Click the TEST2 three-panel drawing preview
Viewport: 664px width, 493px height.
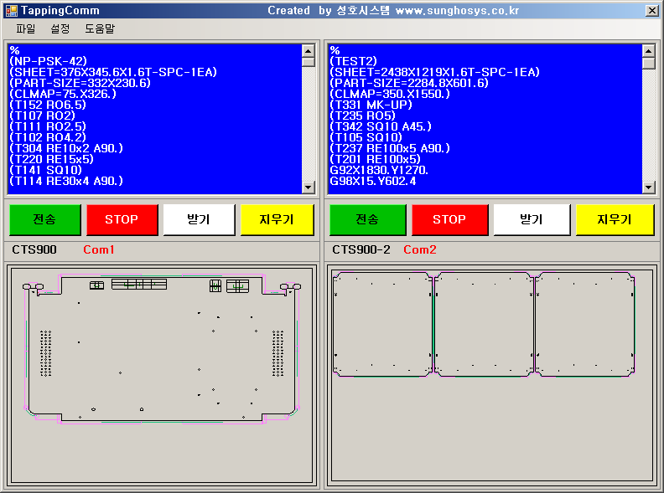point(484,324)
